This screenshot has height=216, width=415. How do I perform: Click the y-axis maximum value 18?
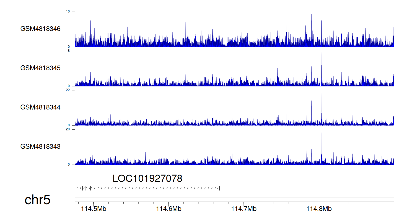68,51
